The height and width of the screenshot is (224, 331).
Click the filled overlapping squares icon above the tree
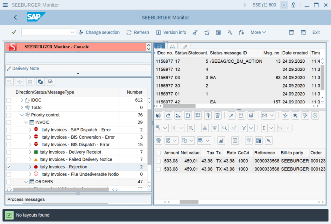[40, 82]
